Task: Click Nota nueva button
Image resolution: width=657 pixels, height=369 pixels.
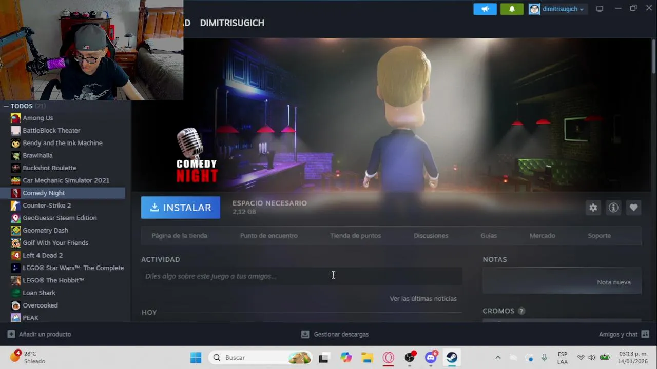Action: tap(614, 282)
